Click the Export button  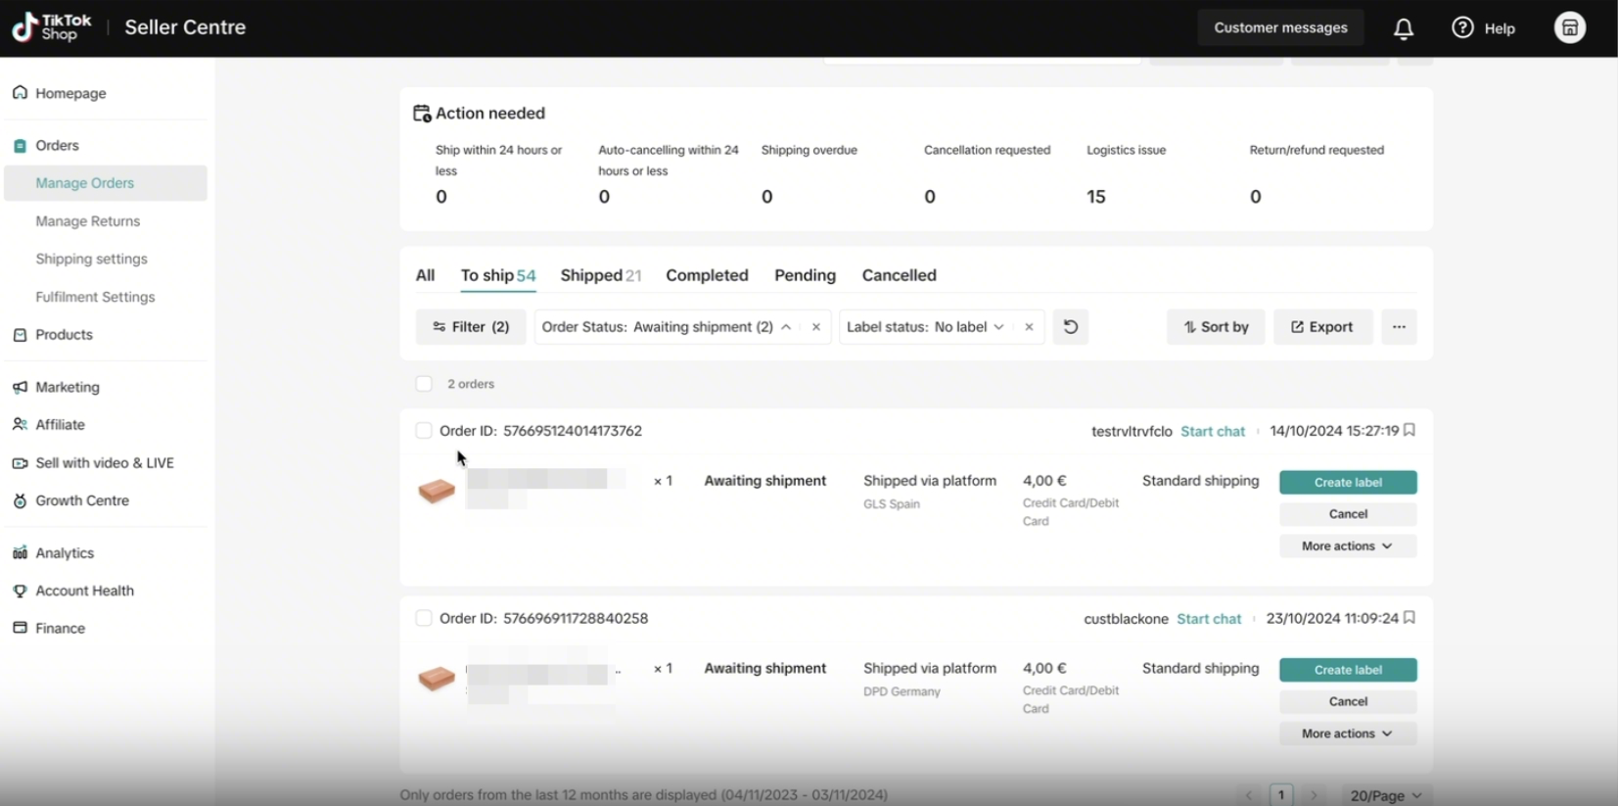[x=1322, y=327]
